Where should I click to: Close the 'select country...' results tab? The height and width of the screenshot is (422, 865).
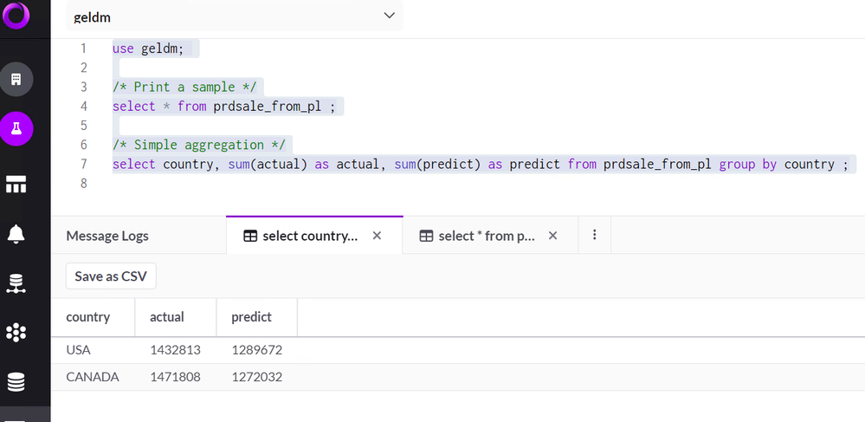coord(377,236)
